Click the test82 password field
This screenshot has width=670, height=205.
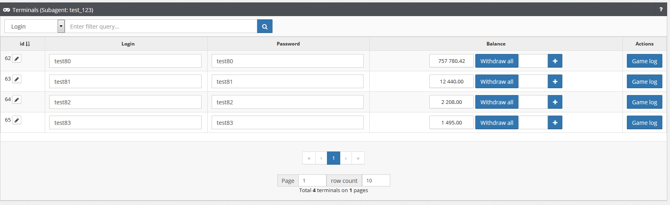[x=287, y=102]
